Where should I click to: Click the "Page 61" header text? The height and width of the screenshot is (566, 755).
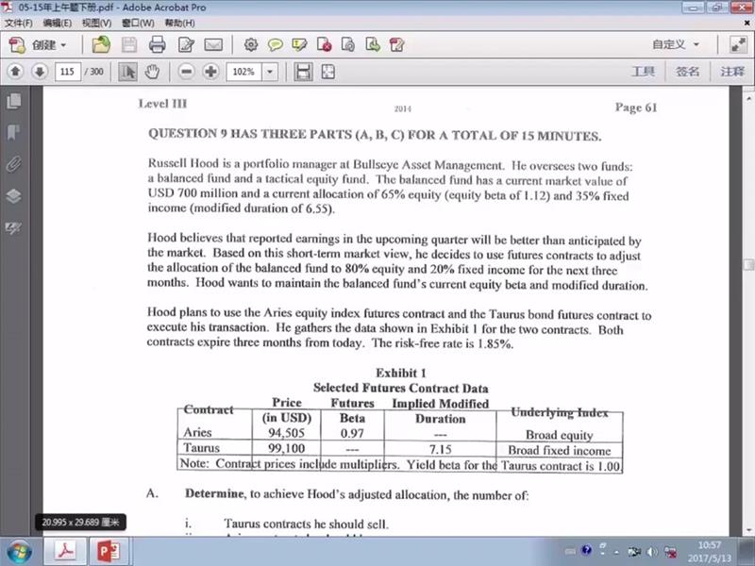tap(635, 108)
